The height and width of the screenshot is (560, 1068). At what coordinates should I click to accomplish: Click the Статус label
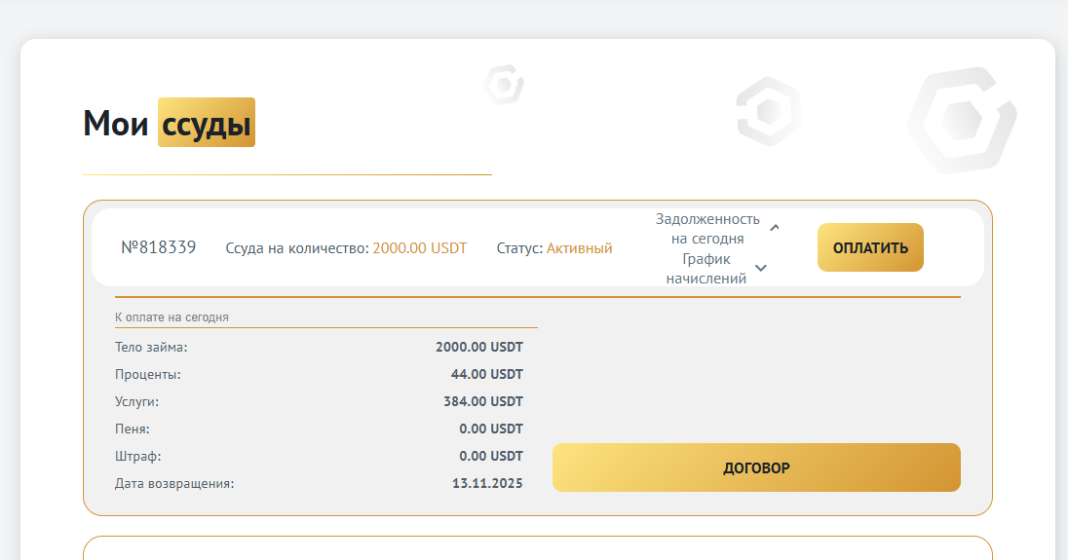click(519, 248)
